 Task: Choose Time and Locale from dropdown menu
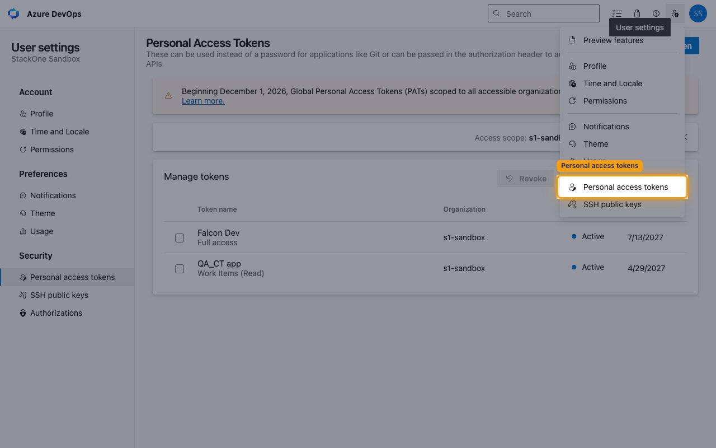pyautogui.click(x=622, y=83)
